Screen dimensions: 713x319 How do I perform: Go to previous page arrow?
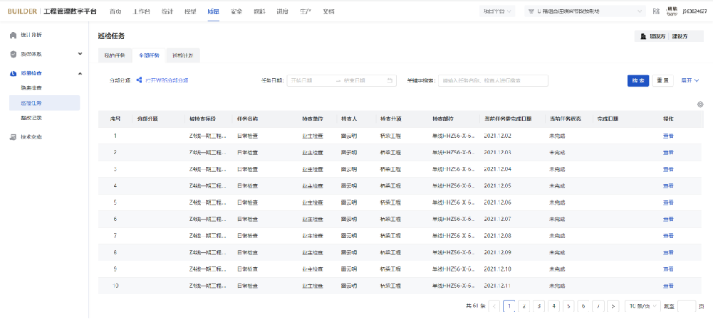coord(495,306)
